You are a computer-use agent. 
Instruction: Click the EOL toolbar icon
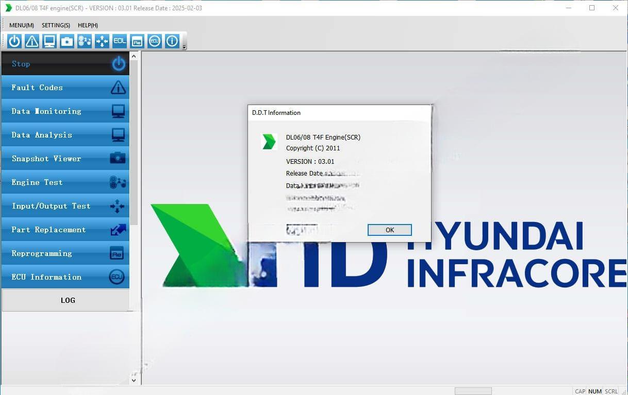pos(120,41)
